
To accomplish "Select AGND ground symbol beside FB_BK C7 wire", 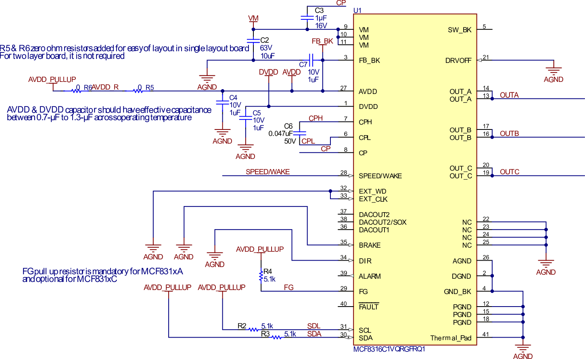I will [x=207, y=79].
